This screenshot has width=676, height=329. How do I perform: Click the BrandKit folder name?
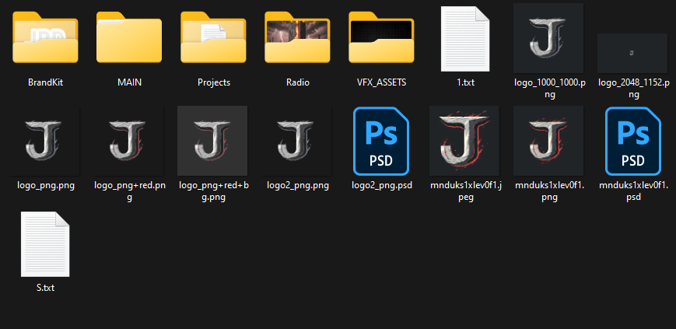click(45, 82)
